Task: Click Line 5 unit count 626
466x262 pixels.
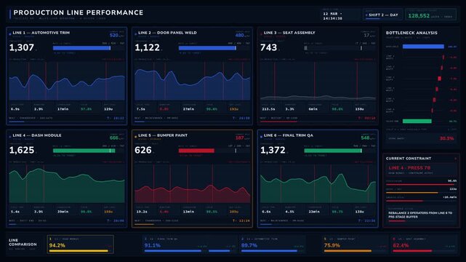Action: click(143, 150)
